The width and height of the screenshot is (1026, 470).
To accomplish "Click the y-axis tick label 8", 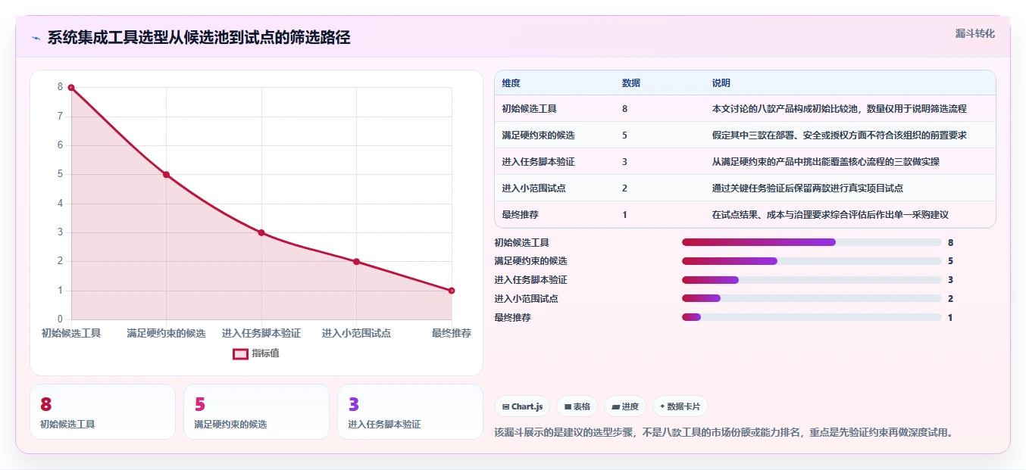I will (x=60, y=87).
